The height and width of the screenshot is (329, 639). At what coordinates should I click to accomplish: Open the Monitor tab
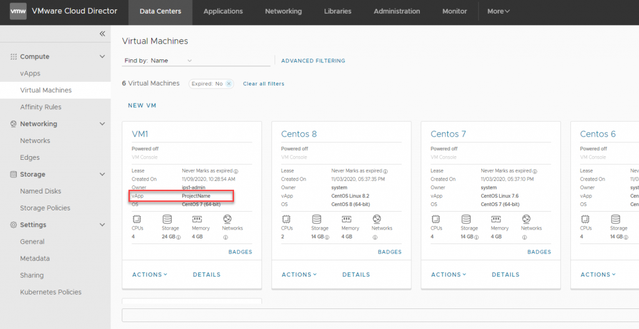(455, 11)
